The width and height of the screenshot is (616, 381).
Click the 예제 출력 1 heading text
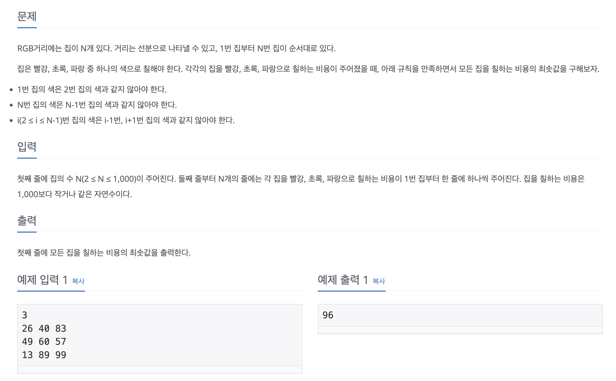click(343, 280)
